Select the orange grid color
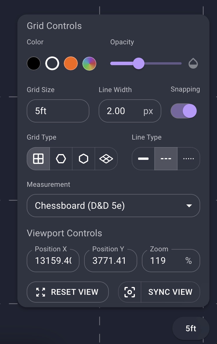Image resolution: width=217 pixels, height=344 pixels. point(71,63)
